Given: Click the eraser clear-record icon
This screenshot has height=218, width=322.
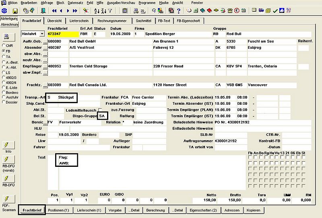Looking at the screenshot, I should (x=86, y=11).
